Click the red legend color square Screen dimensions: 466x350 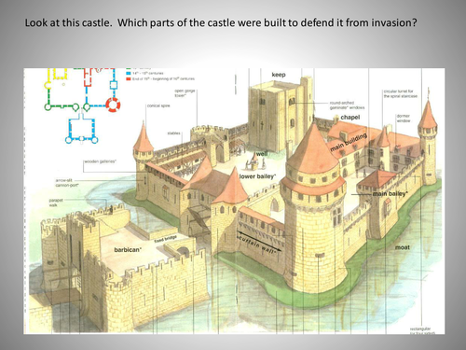point(129,79)
